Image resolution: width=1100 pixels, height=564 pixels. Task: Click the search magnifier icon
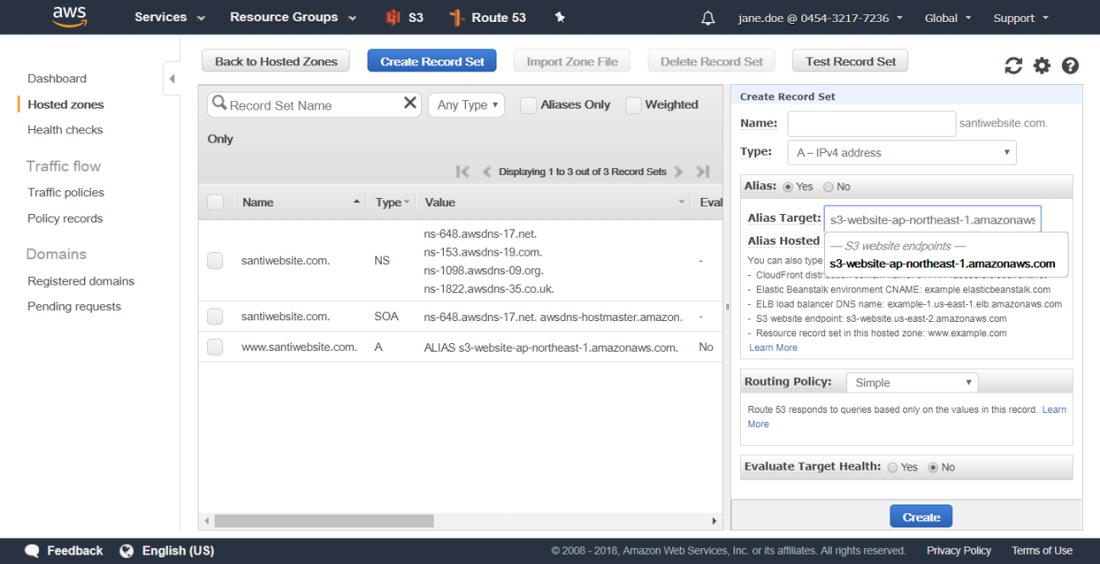click(219, 104)
